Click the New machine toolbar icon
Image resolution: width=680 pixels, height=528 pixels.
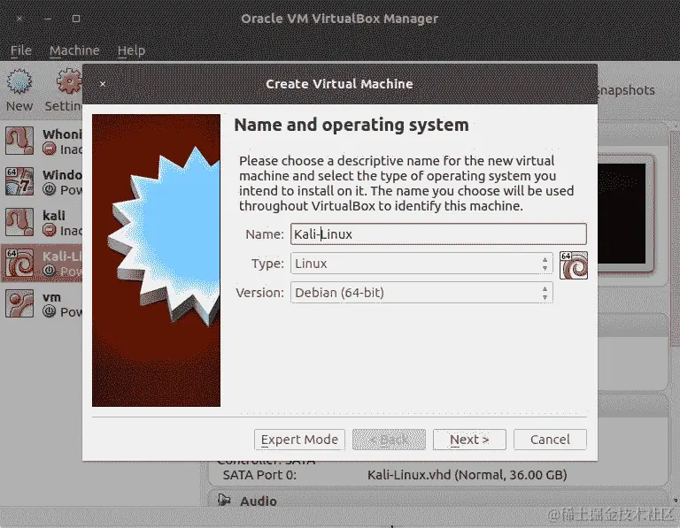(x=19, y=81)
